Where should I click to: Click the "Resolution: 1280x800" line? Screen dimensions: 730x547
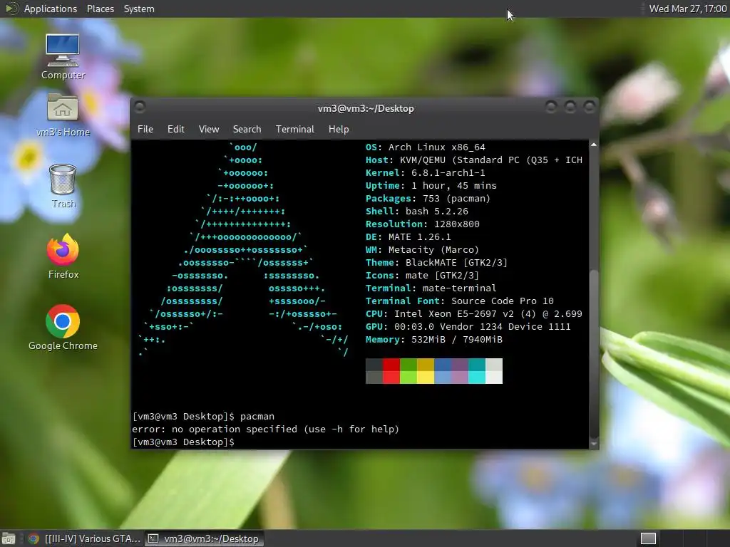coord(422,224)
